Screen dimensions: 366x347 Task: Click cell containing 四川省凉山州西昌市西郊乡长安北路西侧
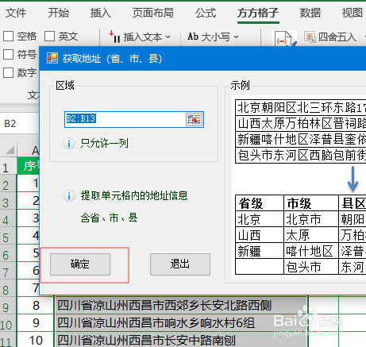[x=181, y=306]
